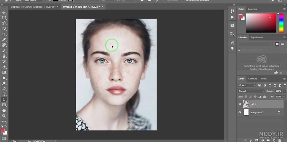Image resolution: width=287 pixels, height=142 pixels.
Task: Toggle adjustment layers filter
Action: pyautogui.click(x=265, y=85)
